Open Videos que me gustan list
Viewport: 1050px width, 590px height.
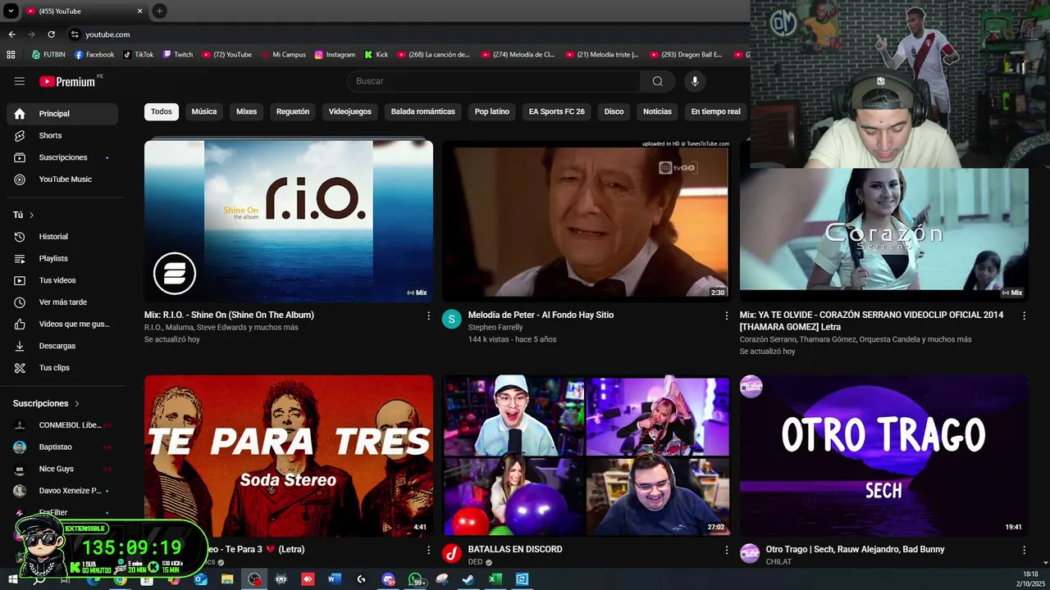coord(62,324)
